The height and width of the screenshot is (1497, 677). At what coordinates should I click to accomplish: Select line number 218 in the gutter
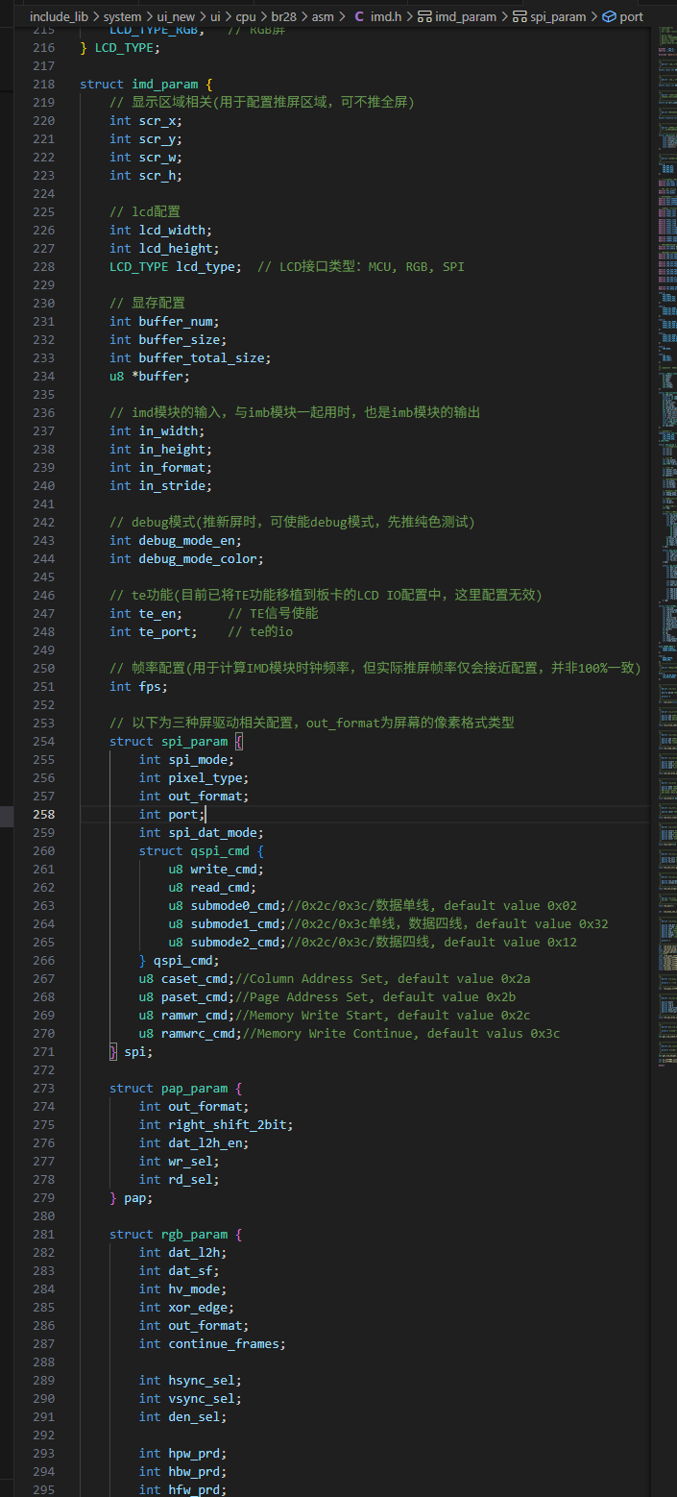click(x=44, y=84)
